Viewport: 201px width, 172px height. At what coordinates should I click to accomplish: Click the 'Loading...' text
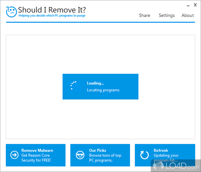point(95,83)
